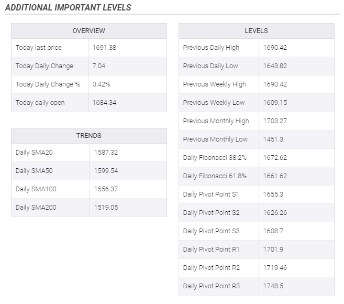Select the Previous Monthly High value 1703.27
344x304 pixels.
click(275, 121)
